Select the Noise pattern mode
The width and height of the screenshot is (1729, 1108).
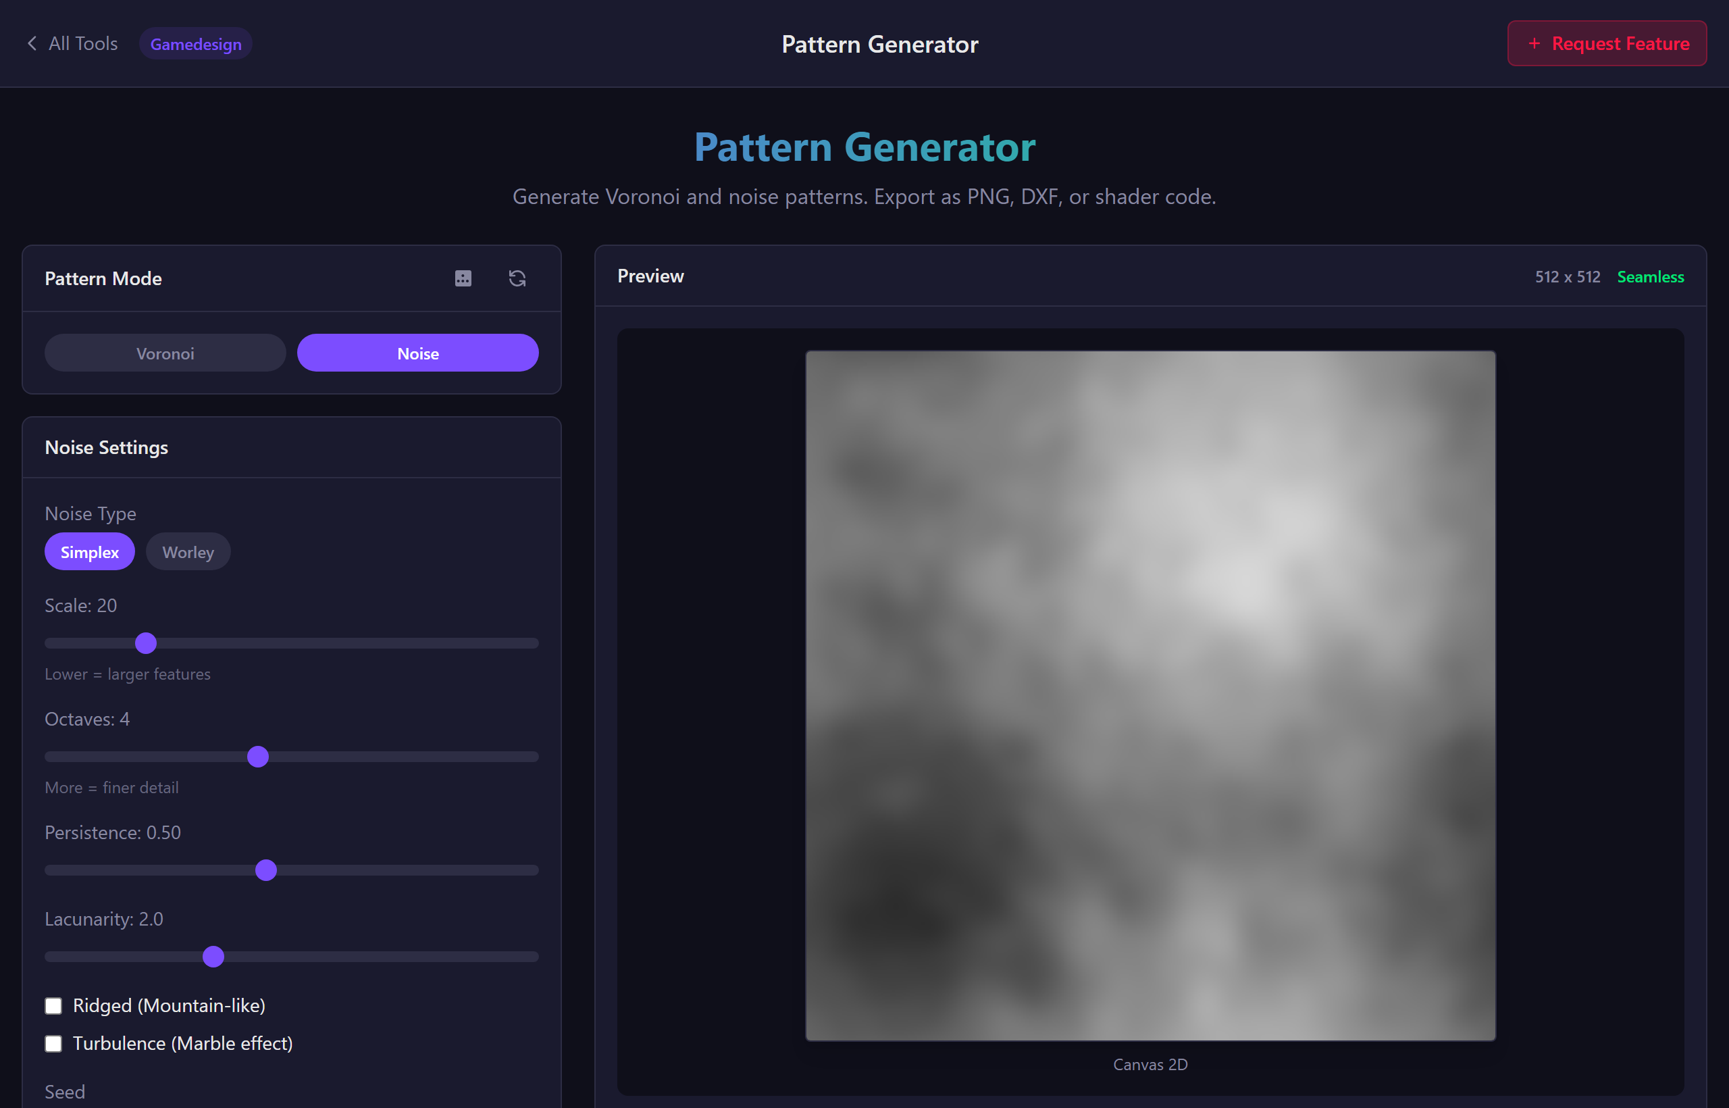tap(417, 353)
